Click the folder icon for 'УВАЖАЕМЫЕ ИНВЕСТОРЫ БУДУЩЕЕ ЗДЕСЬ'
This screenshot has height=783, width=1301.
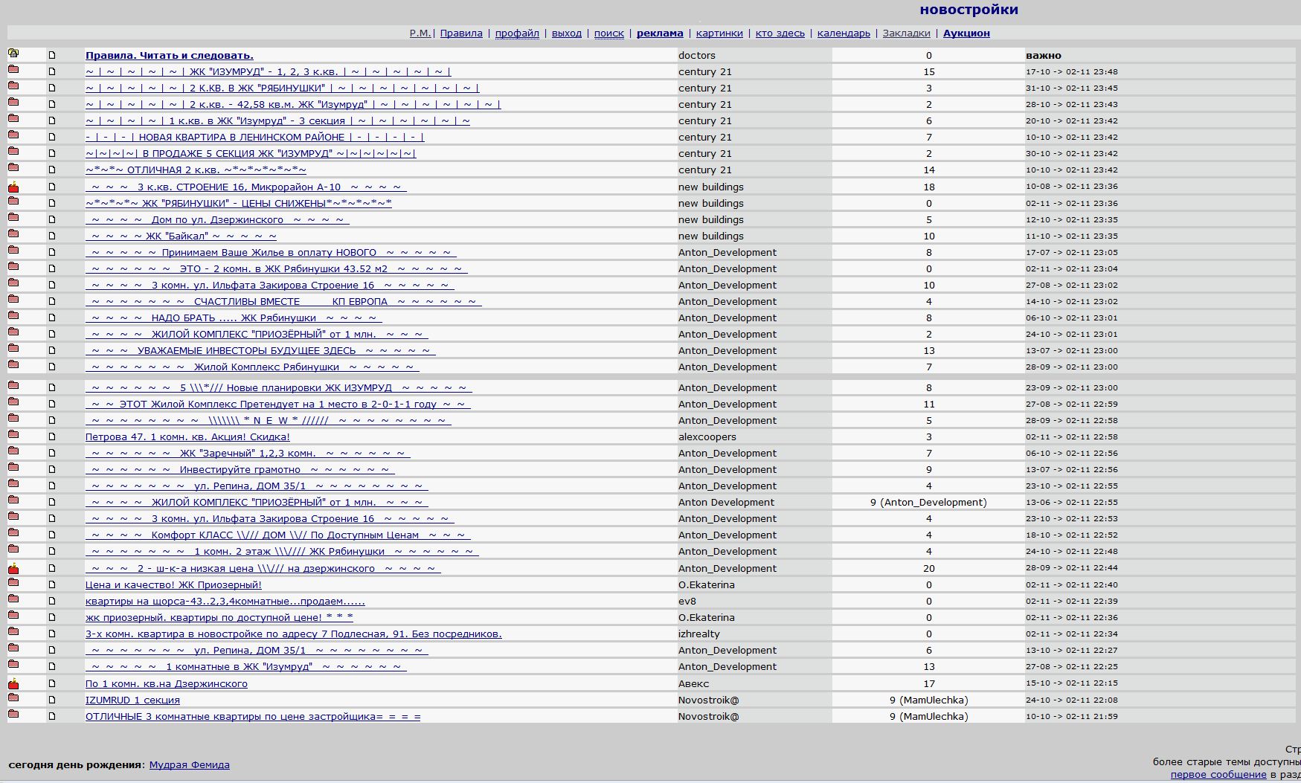(13, 349)
